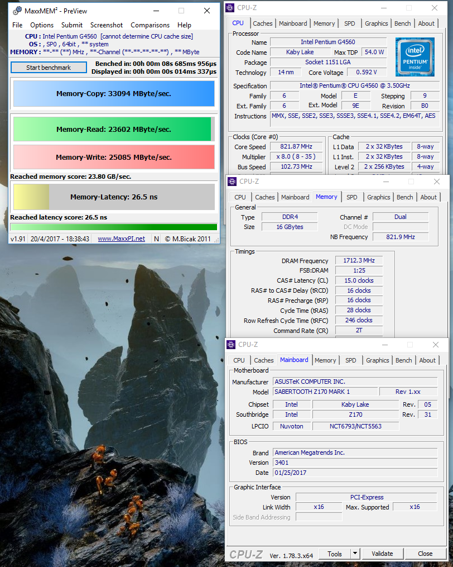
Task: Select Graphics tab in top CPU-Z window
Action: coord(377,23)
